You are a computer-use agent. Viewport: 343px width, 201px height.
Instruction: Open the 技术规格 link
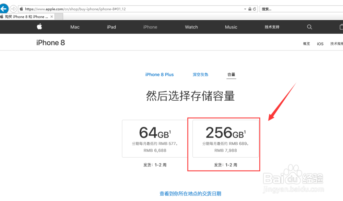tap(337, 44)
